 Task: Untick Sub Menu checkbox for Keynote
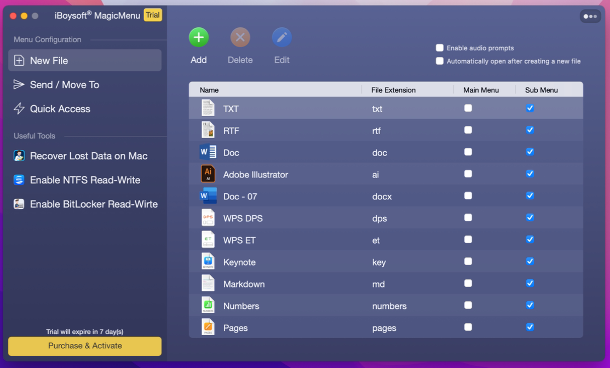(x=530, y=261)
